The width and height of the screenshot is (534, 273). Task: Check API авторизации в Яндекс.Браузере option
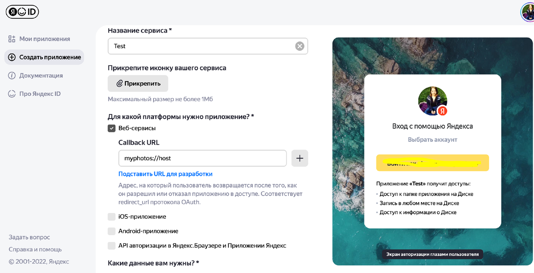coord(112,245)
